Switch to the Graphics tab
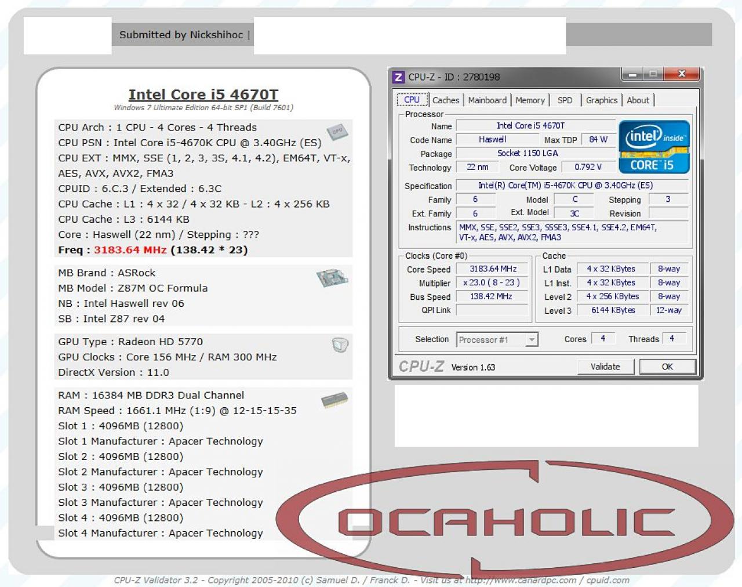Screen dimensions: 742x587 (x=602, y=100)
